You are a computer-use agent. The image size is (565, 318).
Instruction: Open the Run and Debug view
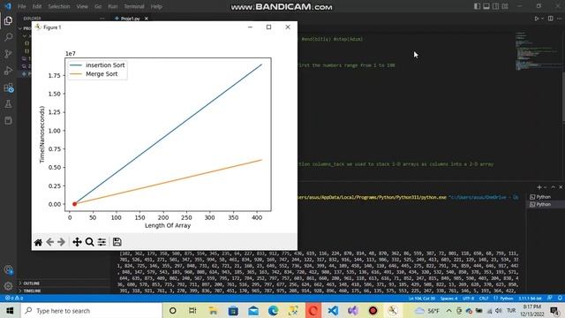coord(8,71)
